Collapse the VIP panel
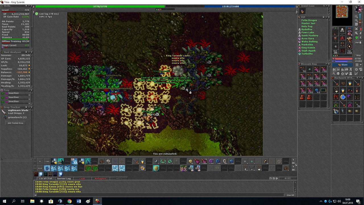Image resolution: width=364 pixels, height=205 pixels. (x=326, y=17)
